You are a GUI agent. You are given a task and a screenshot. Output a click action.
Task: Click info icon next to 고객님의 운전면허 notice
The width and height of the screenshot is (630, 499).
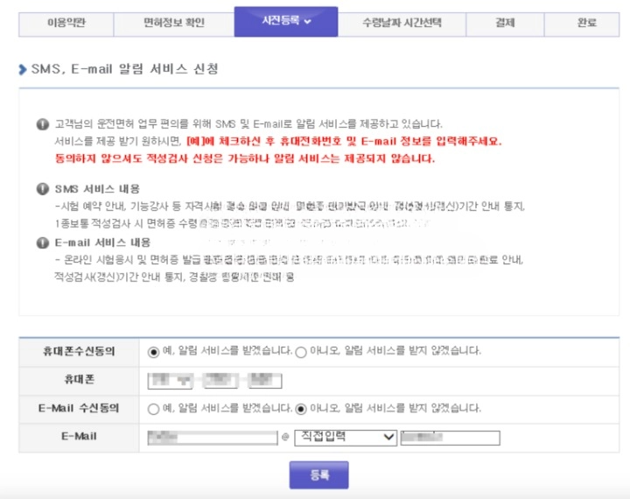pyautogui.click(x=43, y=123)
